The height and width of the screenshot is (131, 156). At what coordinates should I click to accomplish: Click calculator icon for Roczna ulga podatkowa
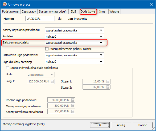tap(73, 100)
